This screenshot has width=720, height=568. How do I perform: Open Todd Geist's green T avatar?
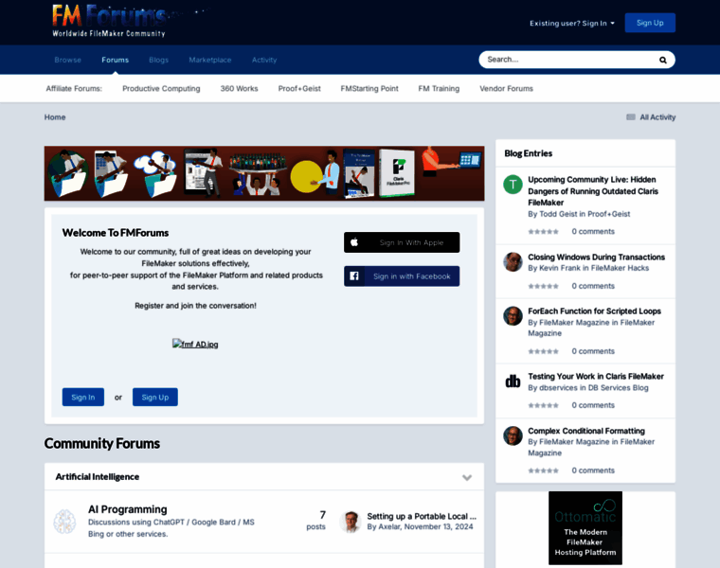coord(513,185)
